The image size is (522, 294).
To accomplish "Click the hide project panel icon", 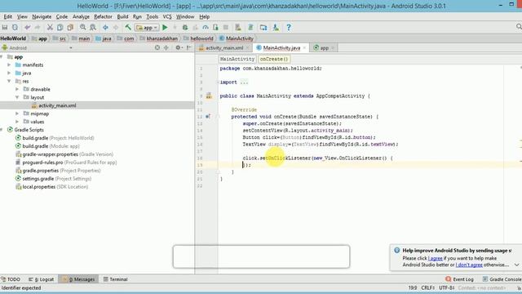I will point(188,47).
